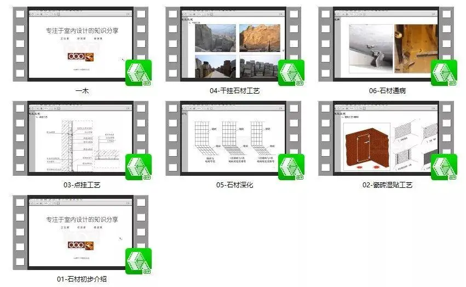Screen dimensions: 466x287
Task: Click the green DIY badge on 02-瓷砖湿贴工艺
Action: 444,167
